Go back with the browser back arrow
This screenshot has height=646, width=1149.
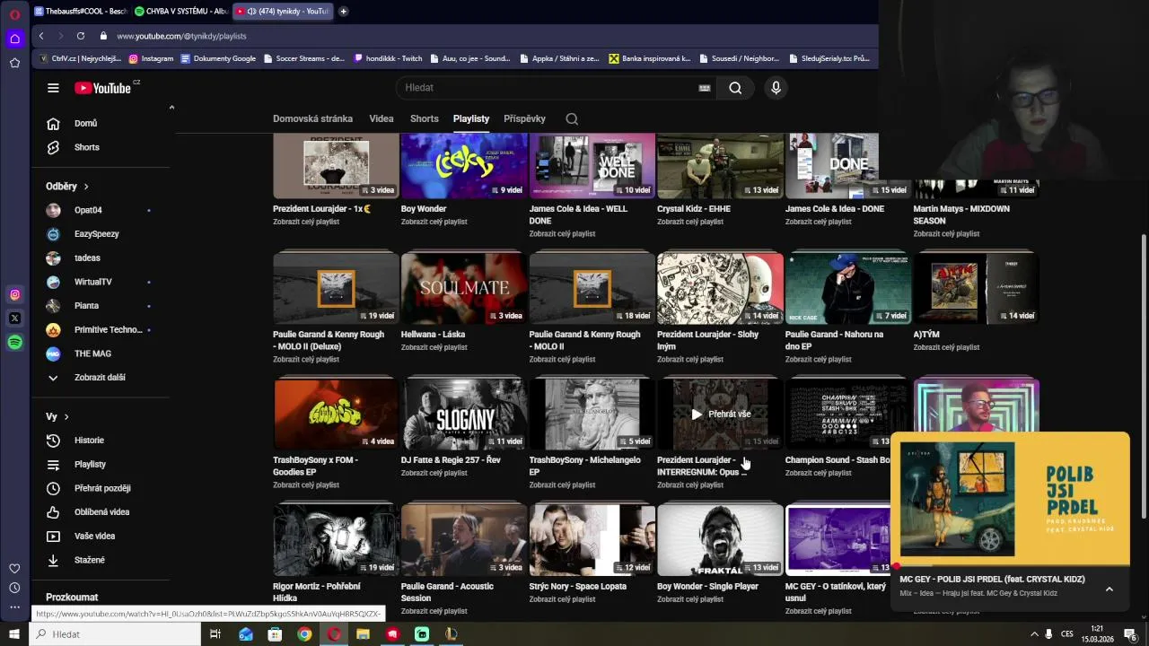(x=41, y=36)
